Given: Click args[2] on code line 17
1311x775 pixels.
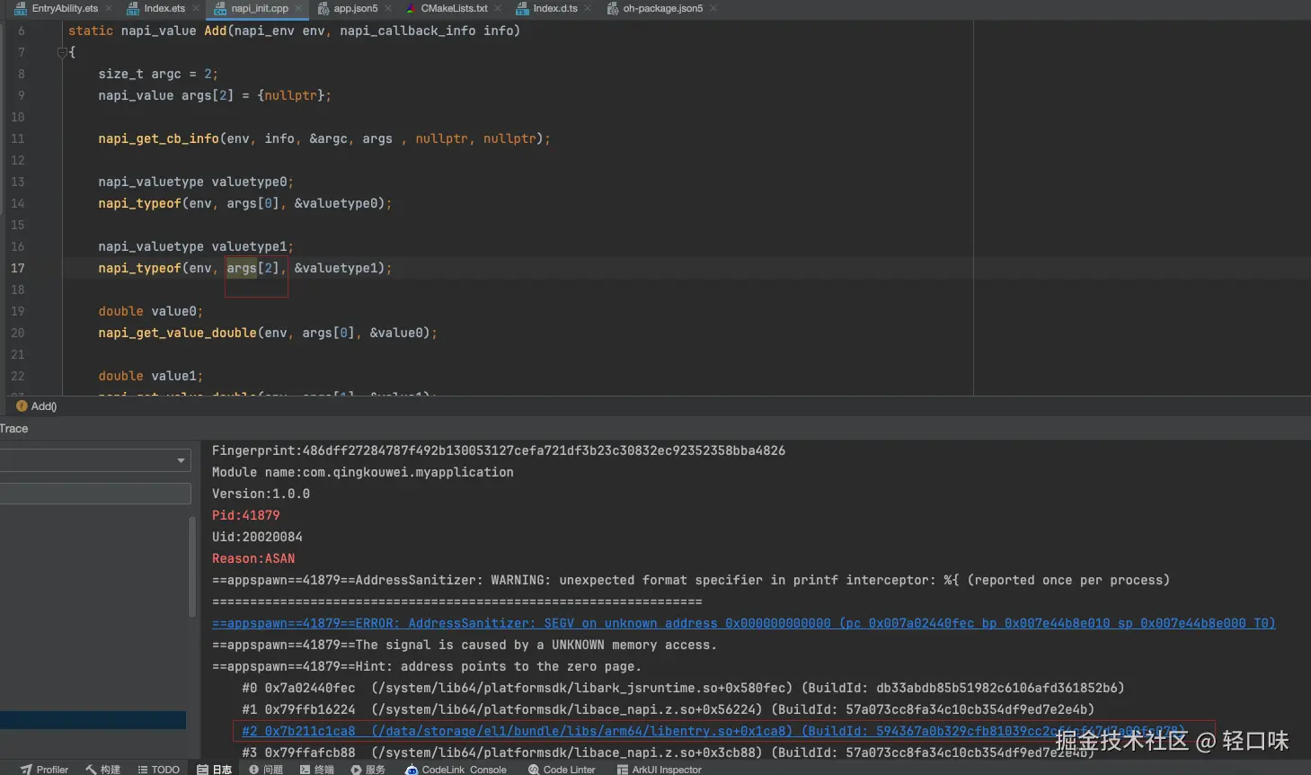Looking at the screenshot, I should (252, 268).
